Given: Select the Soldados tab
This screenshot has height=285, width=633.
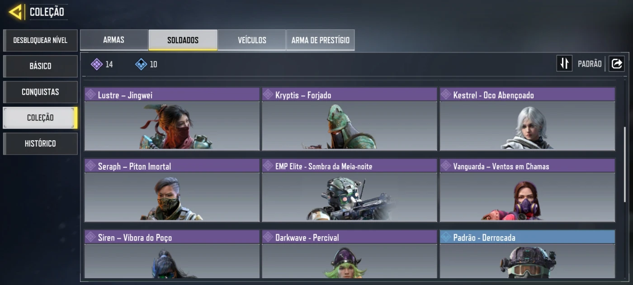Looking at the screenshot, I should coord(183,40).
